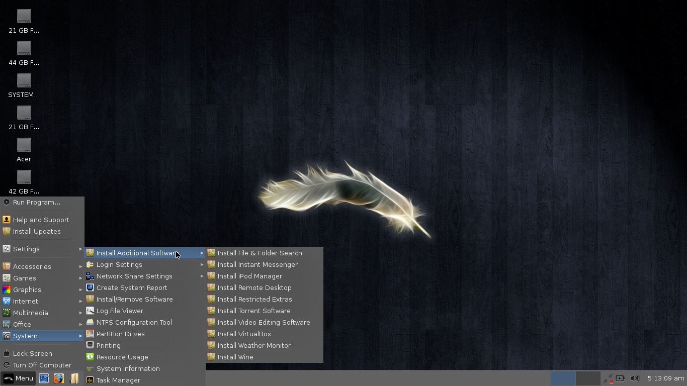Expand Network Share Settings submenu
This screenshot has width=687, height=386.
click(x=145, y=276)
